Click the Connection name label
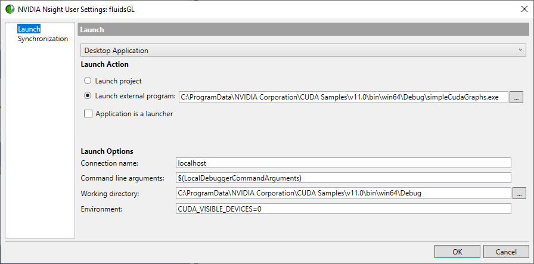The image size is (534, 264). 109,163
